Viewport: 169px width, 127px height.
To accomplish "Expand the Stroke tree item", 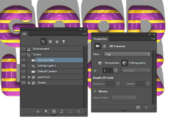I will 29,83.
